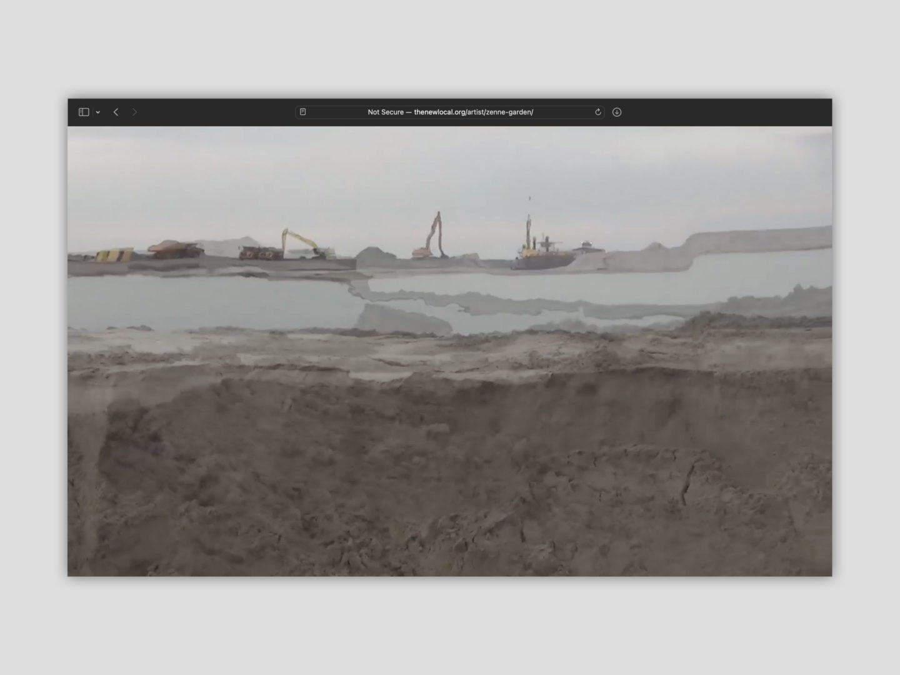Reload the current page
This screenshot has height=675, width=900.
(x=597, y=112)
